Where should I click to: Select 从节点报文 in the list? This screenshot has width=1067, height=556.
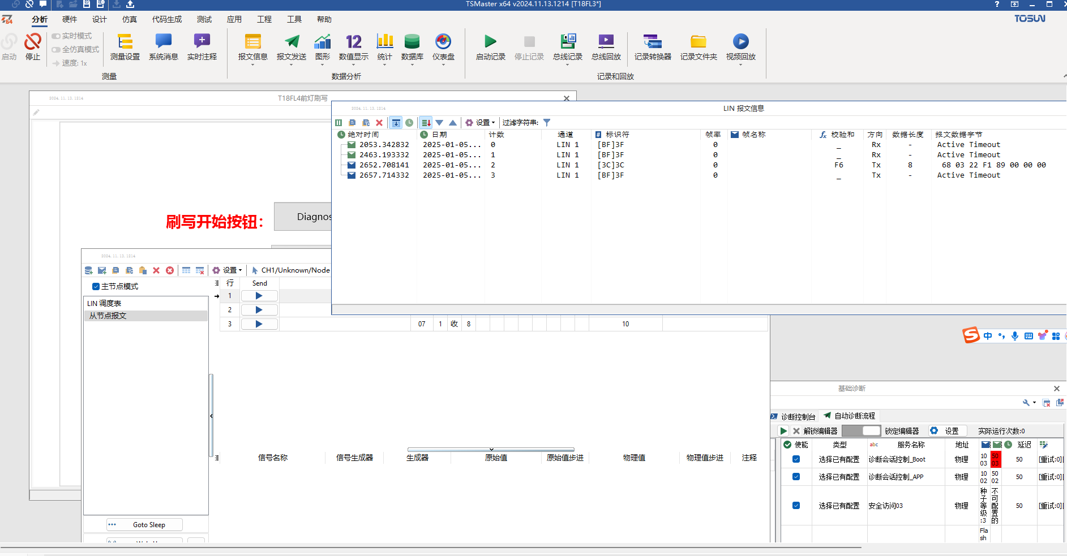pos(146,316)
